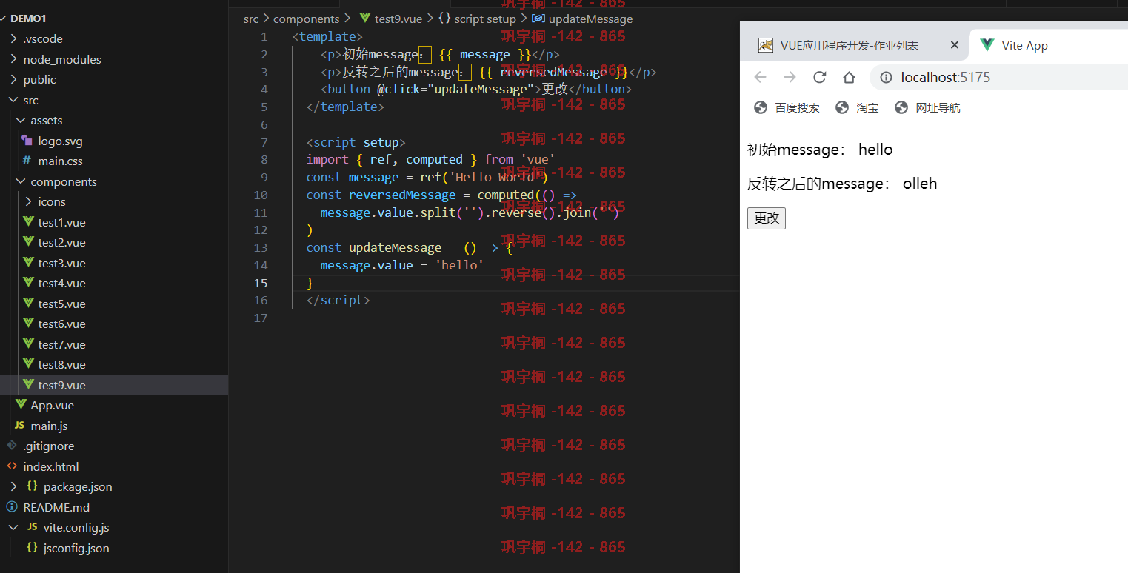Close the VUE应用程序开发 browser tab
1128x573 pixels.
pos(955,45)
